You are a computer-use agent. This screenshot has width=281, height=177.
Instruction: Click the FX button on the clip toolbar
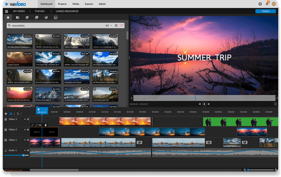click(x=40, y=125)
